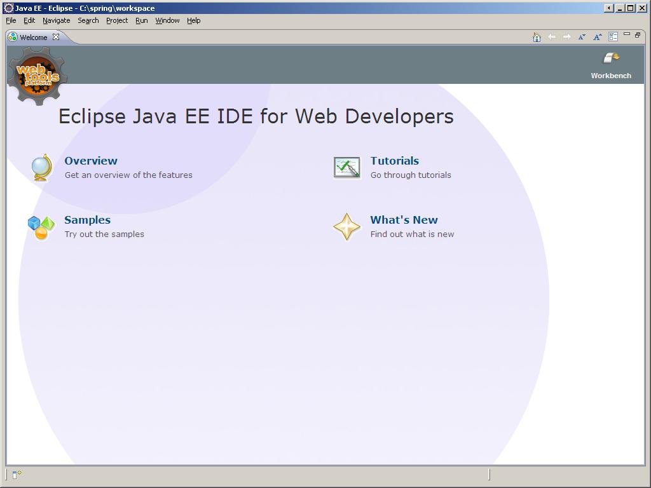Image resolution: width=651 pixels, height=488 pixels.
Task: Click 'Find out what is new' text
Action: pyautogui.click(x=412, y=234)
